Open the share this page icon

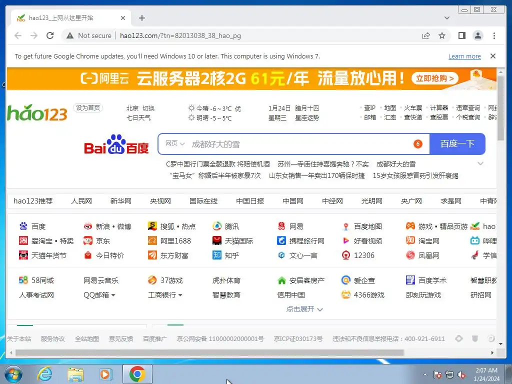click(x=426, y=35)
